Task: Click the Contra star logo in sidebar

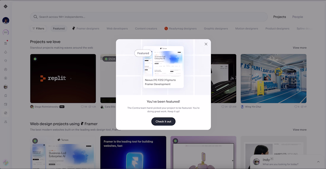Action: coord(6,6)
